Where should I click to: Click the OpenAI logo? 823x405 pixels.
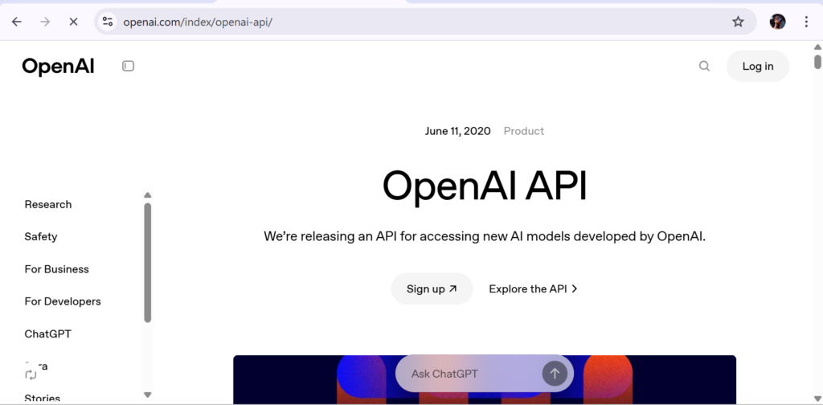58,67
